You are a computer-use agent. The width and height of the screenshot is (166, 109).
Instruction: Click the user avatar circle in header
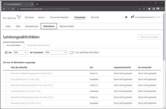pos(157,17)
